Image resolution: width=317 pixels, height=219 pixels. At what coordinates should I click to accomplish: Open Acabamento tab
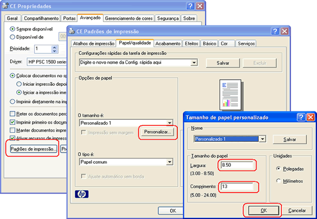click(x=168, y=44)
